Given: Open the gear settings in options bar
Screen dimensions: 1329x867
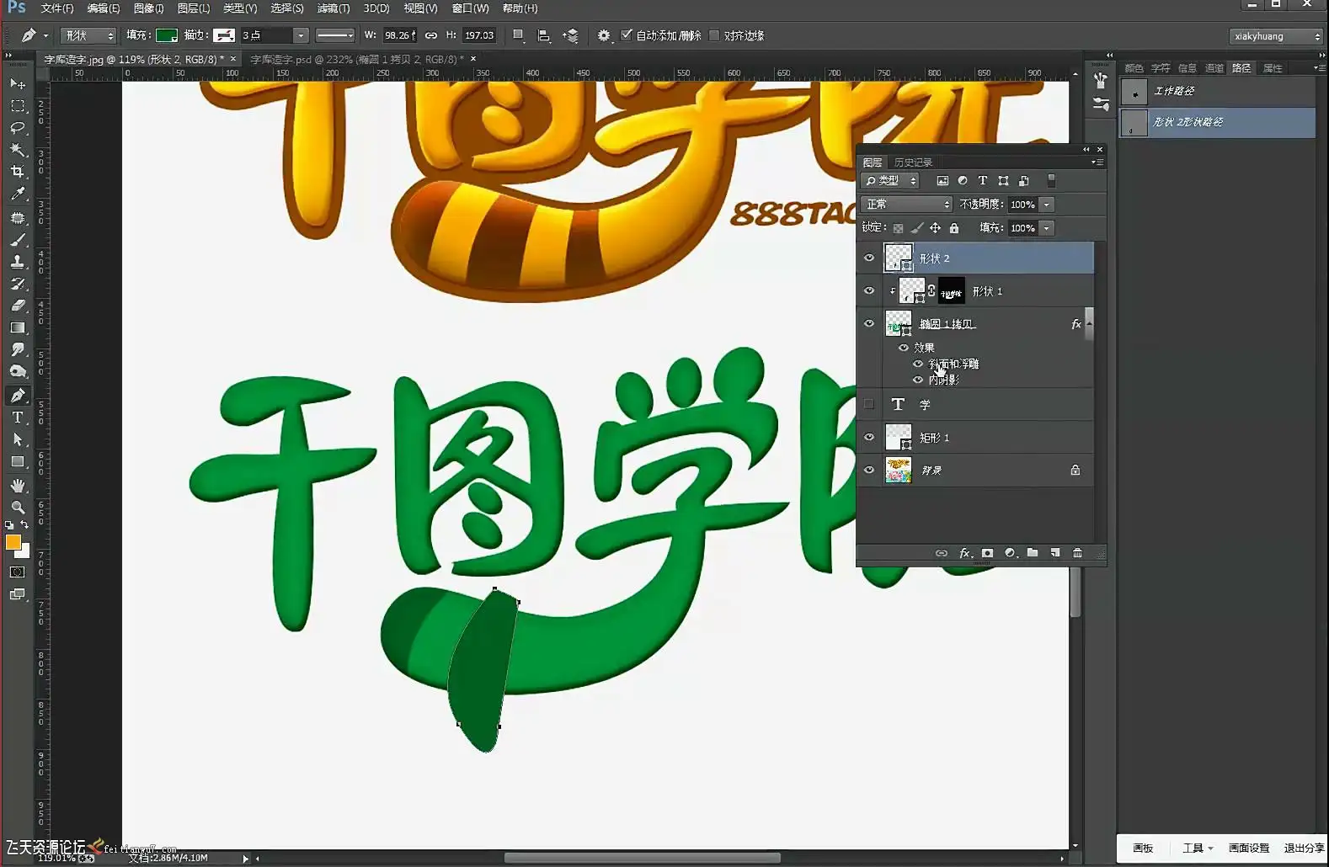Looking at the screenshot, I should tap(604, 35).
